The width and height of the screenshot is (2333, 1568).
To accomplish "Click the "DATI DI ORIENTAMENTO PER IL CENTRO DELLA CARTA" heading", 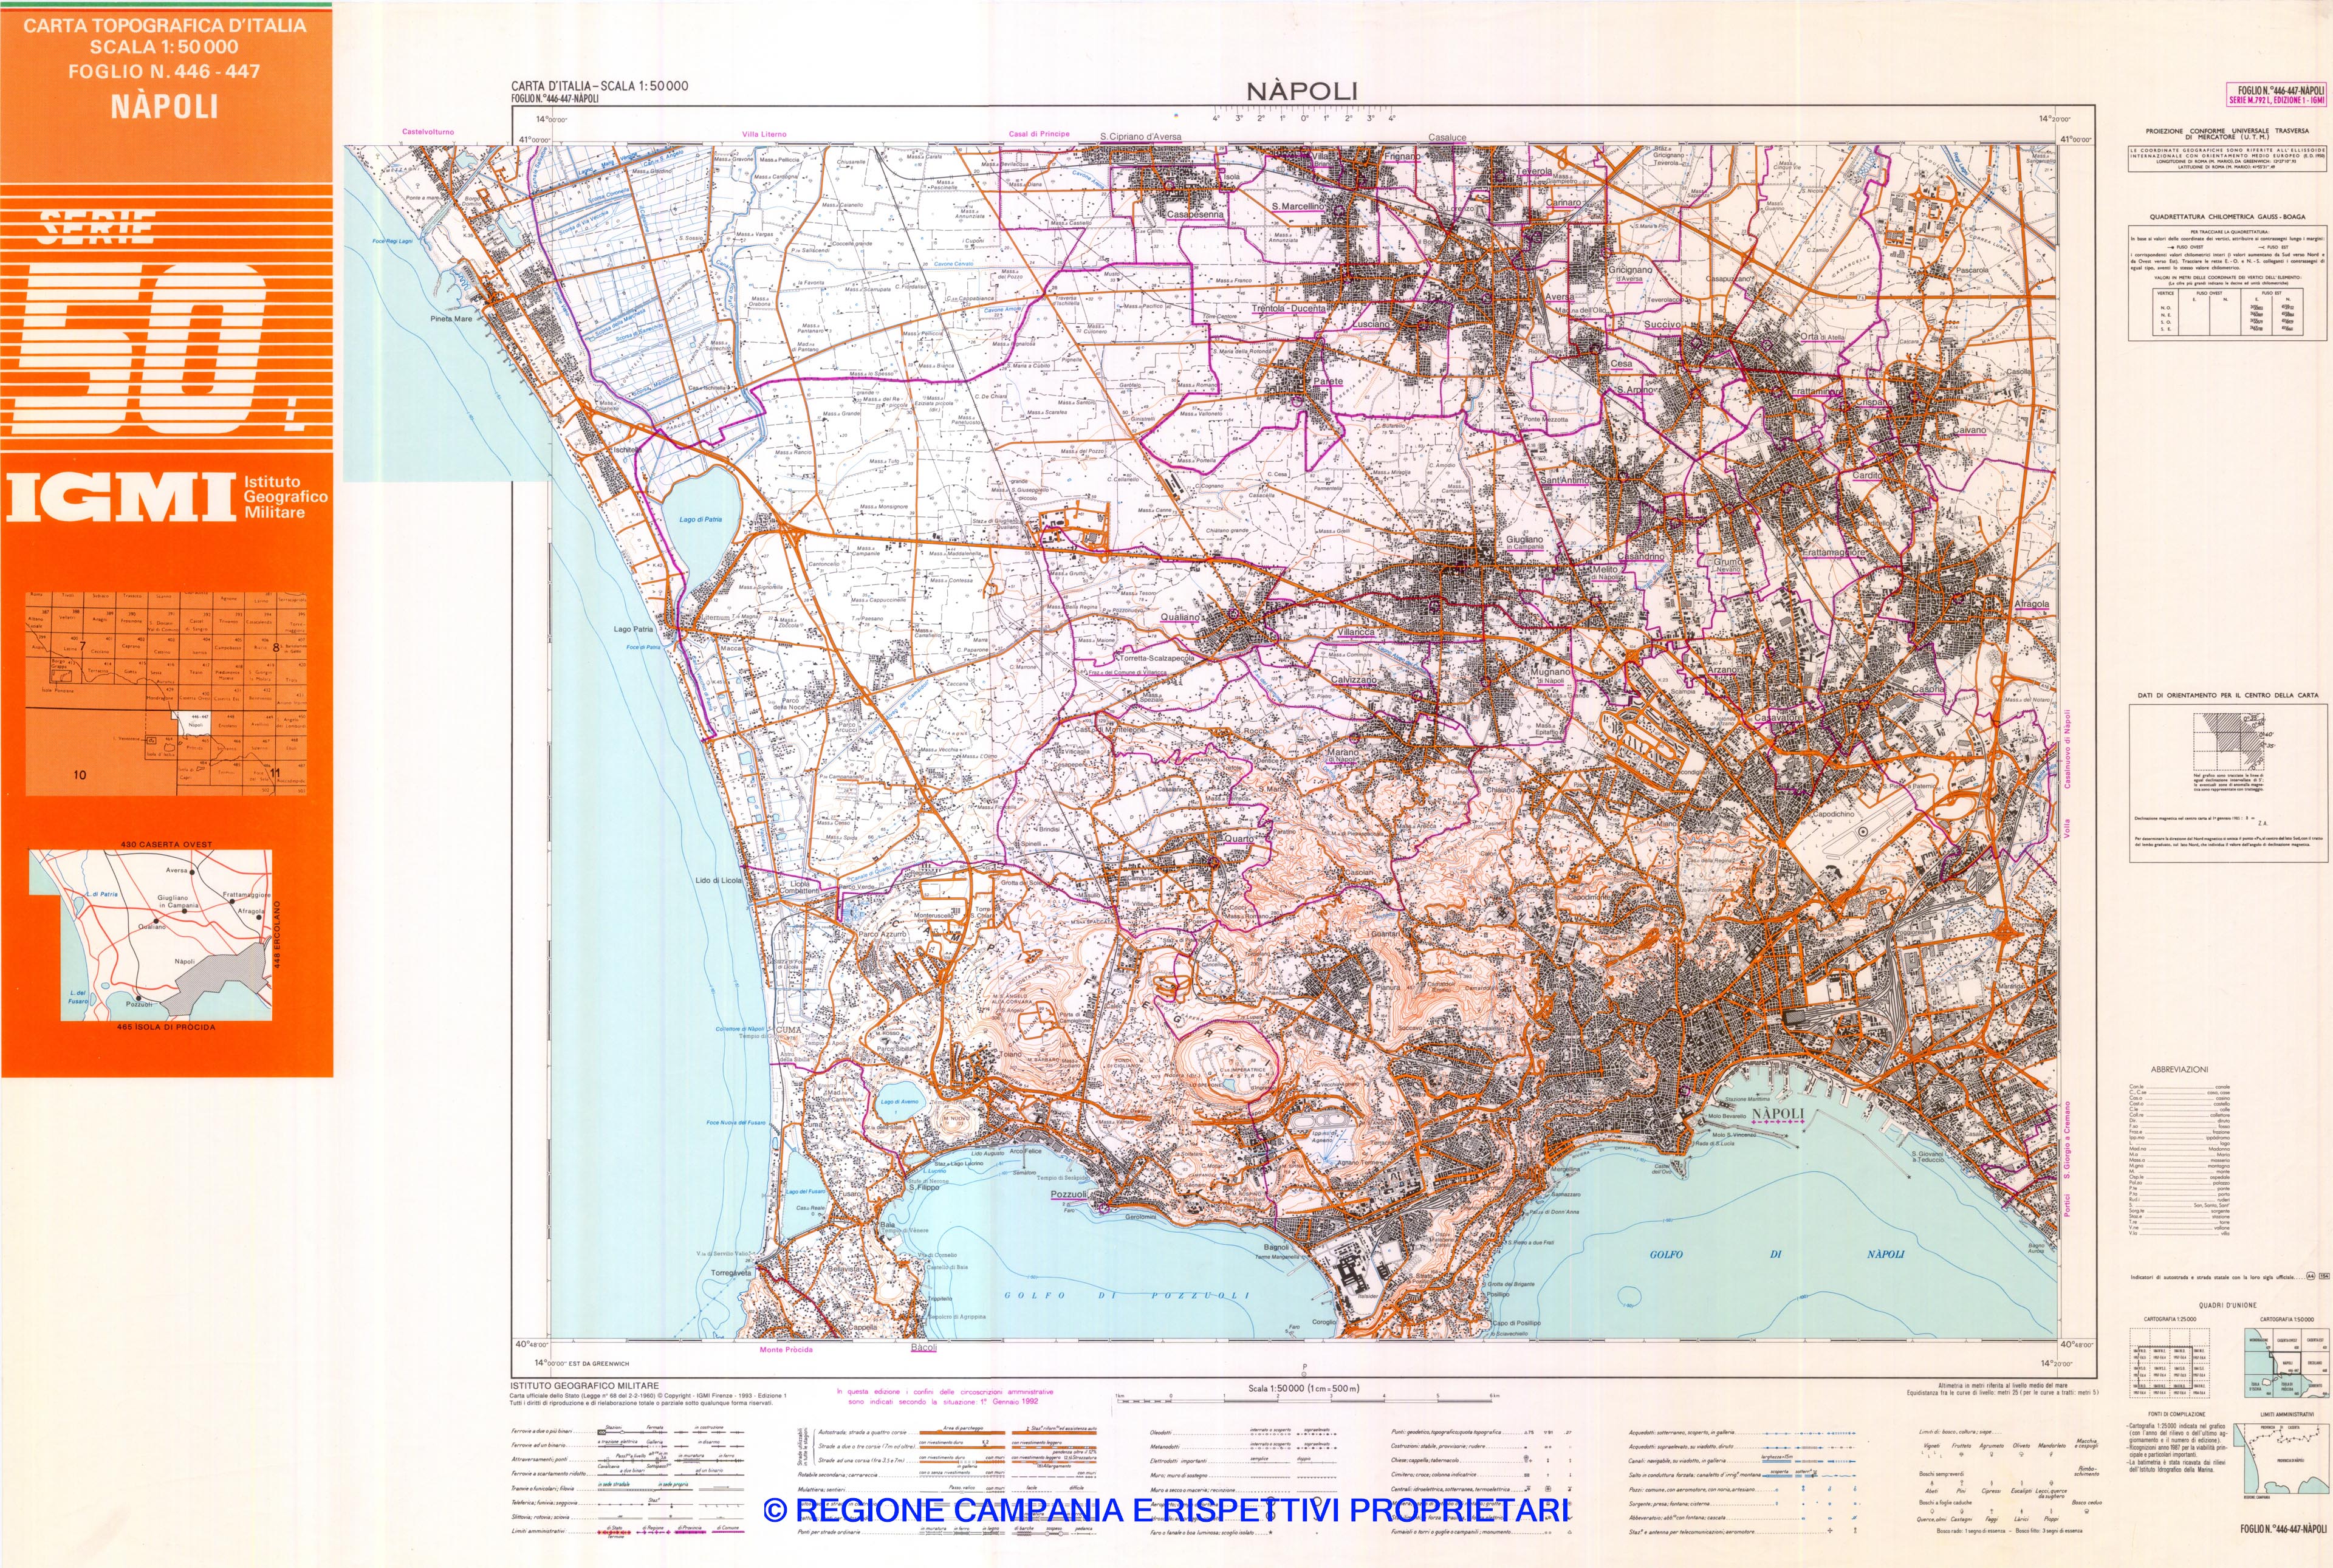I will pyautogui.click(x=2228, y=695).
